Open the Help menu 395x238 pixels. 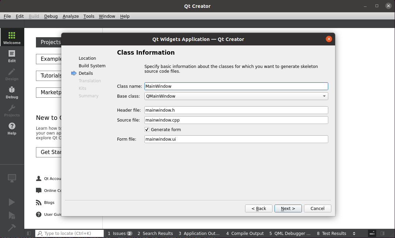coord(125,16)
